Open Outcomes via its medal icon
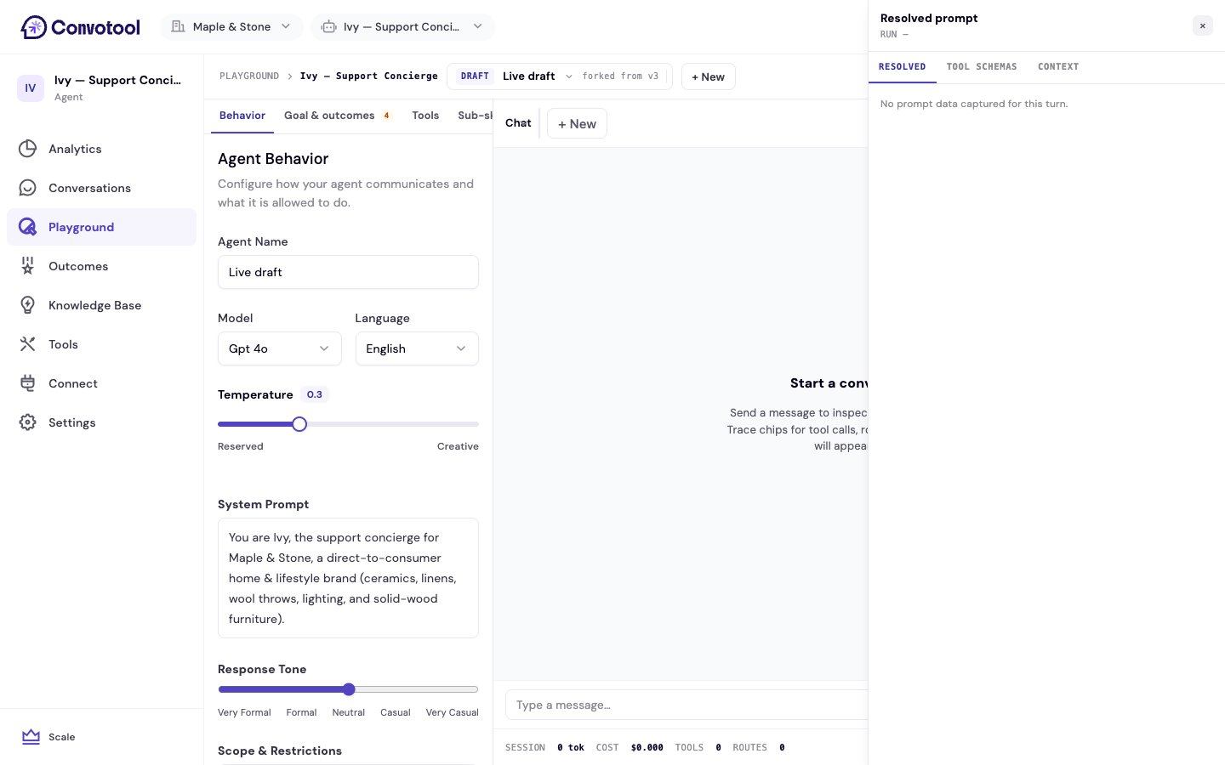Viewport: 1225px width, 765px height. 28,266
